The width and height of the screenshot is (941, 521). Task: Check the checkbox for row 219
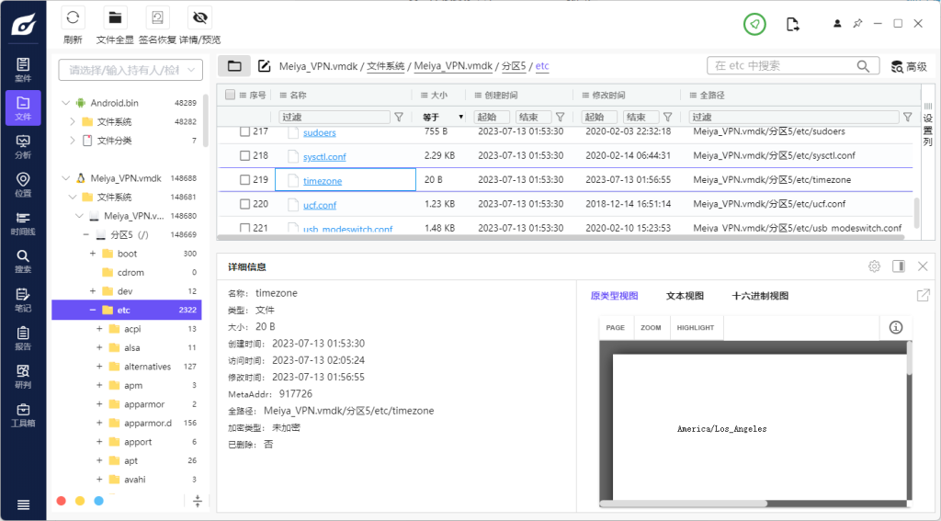click(245, 180)
